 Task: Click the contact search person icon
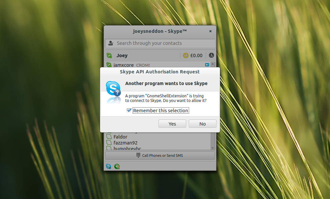pos(111,43)
